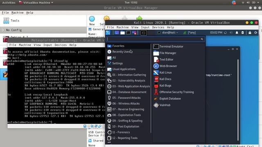The image size is (262, 147).
Task: Click the Kali Linux link icon
Action: point(156,73)
